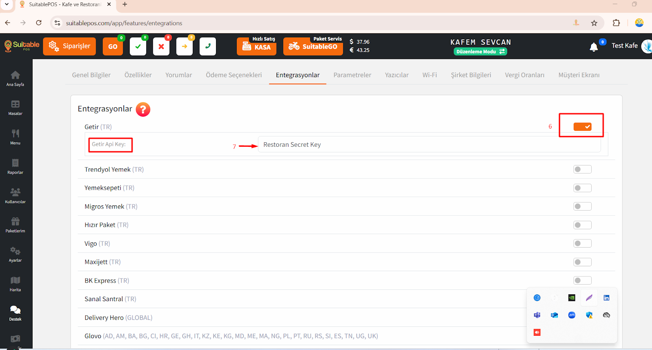Bookmark this page with the star icon
Screen dimensions: 652x350
594,23
